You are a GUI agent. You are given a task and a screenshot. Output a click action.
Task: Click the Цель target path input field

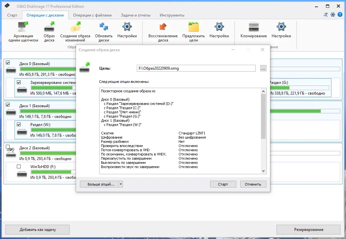(x=196, y=68)
